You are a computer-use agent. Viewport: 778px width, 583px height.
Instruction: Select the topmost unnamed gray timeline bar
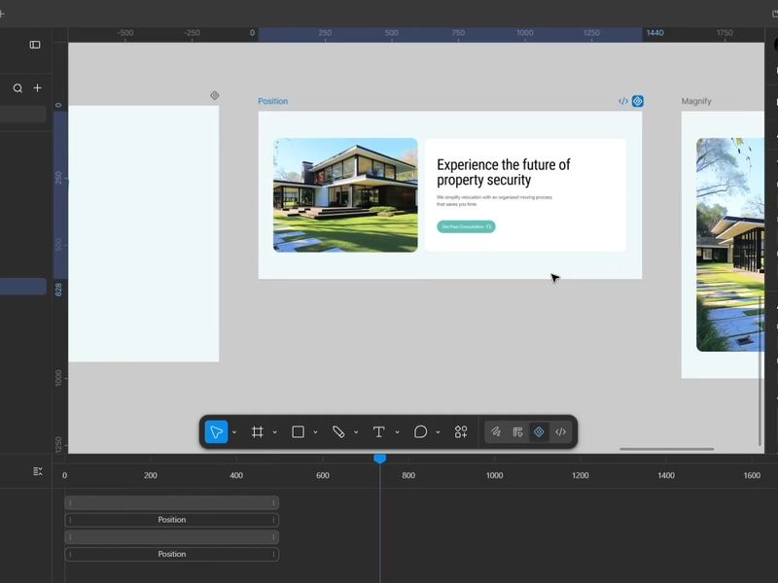172,502
